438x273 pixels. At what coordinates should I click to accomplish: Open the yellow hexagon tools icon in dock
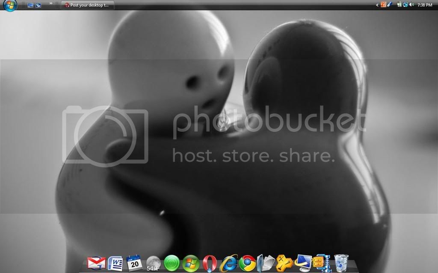pos(284,263)
